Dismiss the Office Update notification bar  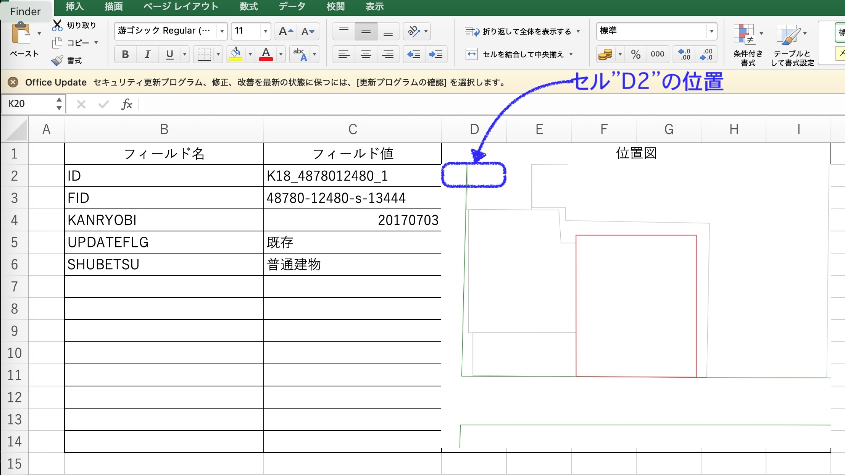coord(13,82)
